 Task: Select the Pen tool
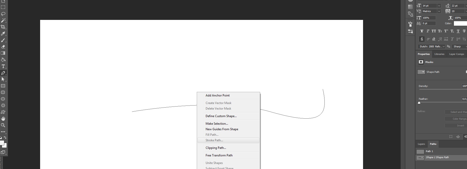[x=3, y=73]
